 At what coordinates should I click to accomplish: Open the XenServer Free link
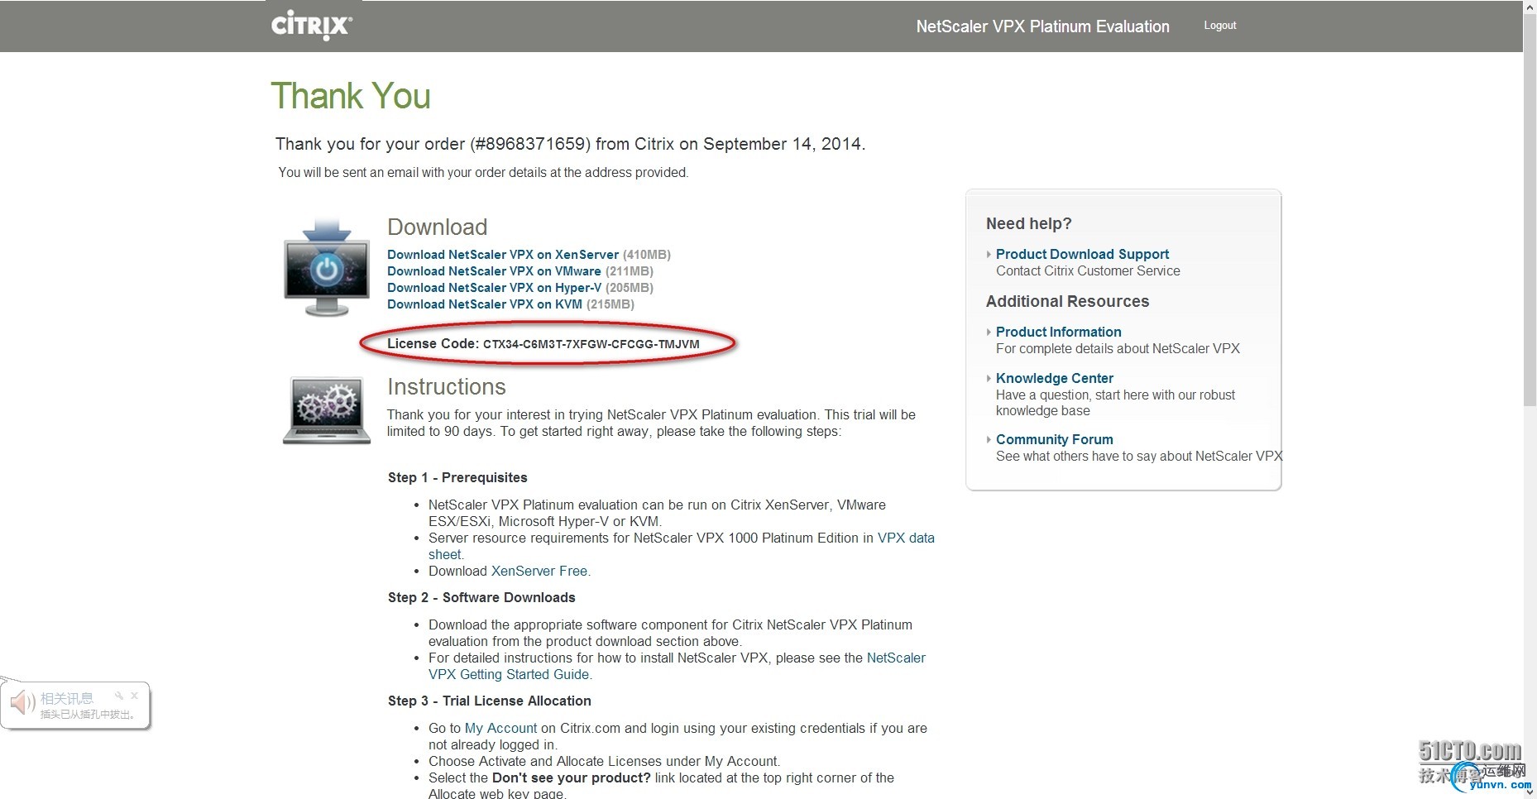tap(541, 571)
